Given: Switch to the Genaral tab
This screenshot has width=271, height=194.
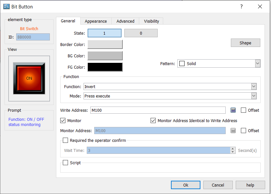Looking at the screenshot, I should pos(68,21).
